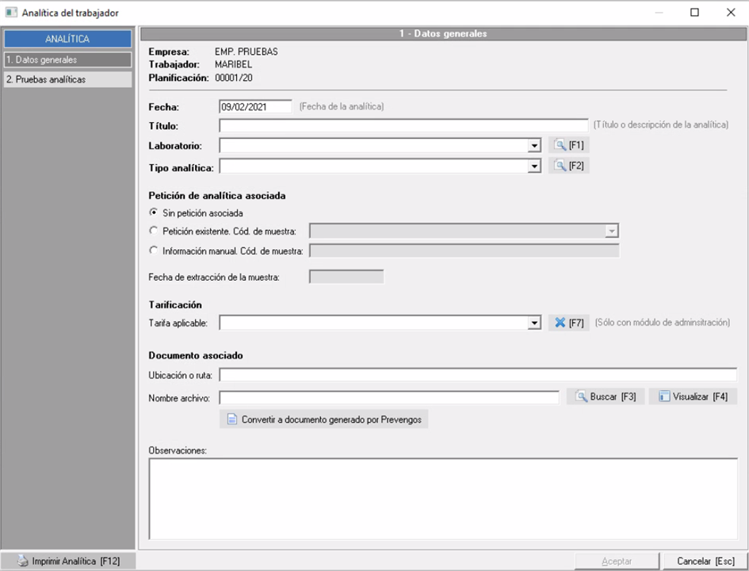
Task: Select 'Petición existente. Cód. de muestra' radio
Action: tap(154, 231)
